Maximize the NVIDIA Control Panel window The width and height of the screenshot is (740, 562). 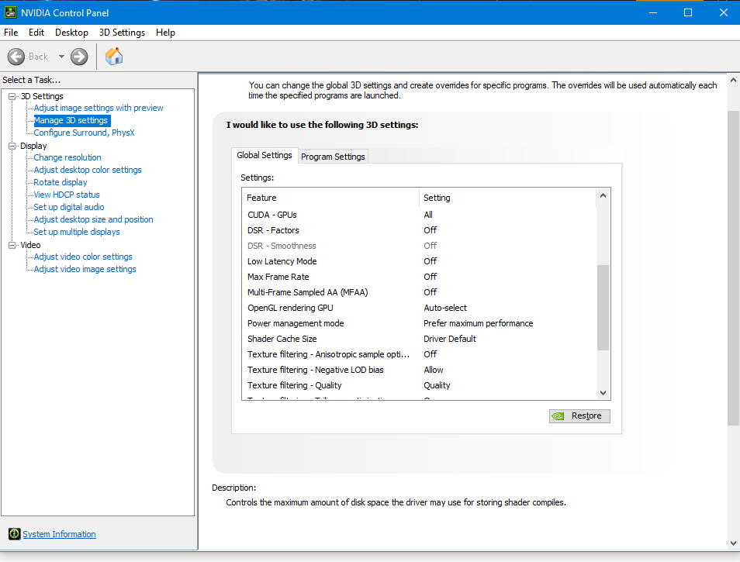tap(688, 12)
